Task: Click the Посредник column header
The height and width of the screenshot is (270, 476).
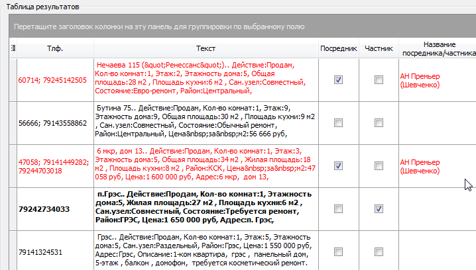Action: point(338,49)
